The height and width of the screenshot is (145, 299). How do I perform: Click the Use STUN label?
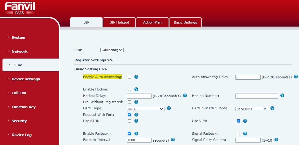[92, 121]
